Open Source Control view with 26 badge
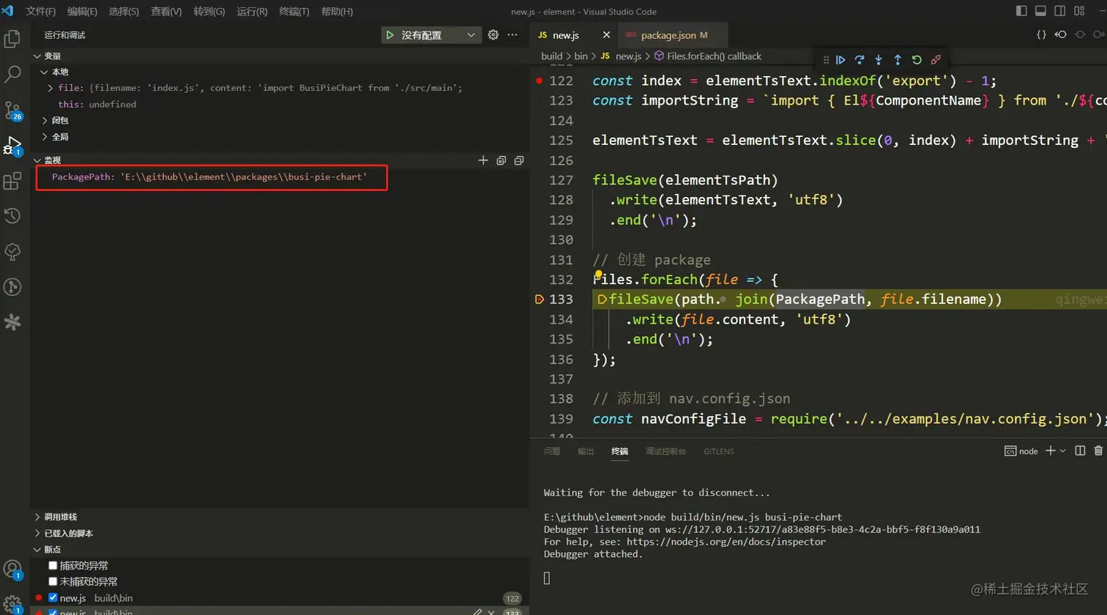 [x=12, y=110]
